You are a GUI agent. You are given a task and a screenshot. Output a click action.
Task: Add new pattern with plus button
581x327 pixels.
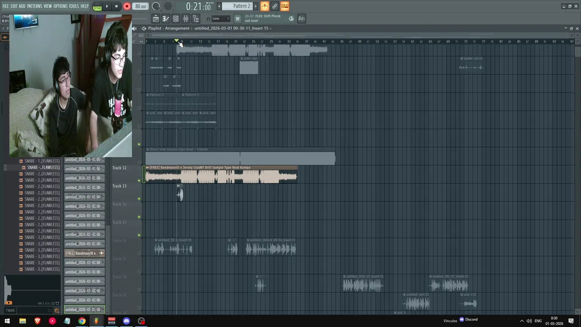256,6
